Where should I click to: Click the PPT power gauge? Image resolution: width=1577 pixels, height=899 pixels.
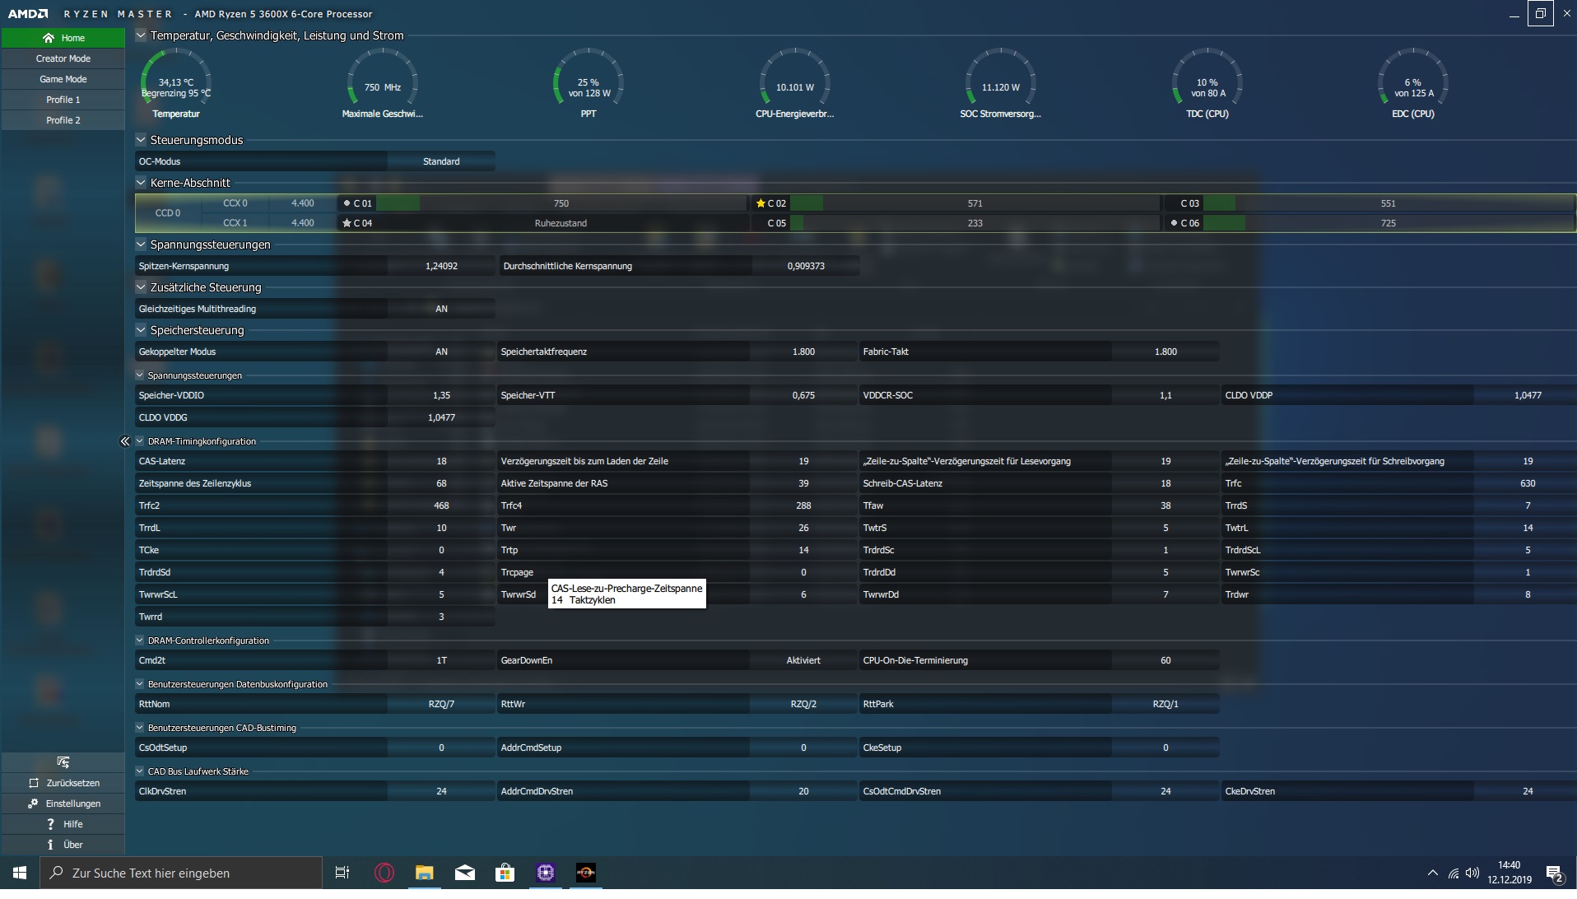coord(588,84)
